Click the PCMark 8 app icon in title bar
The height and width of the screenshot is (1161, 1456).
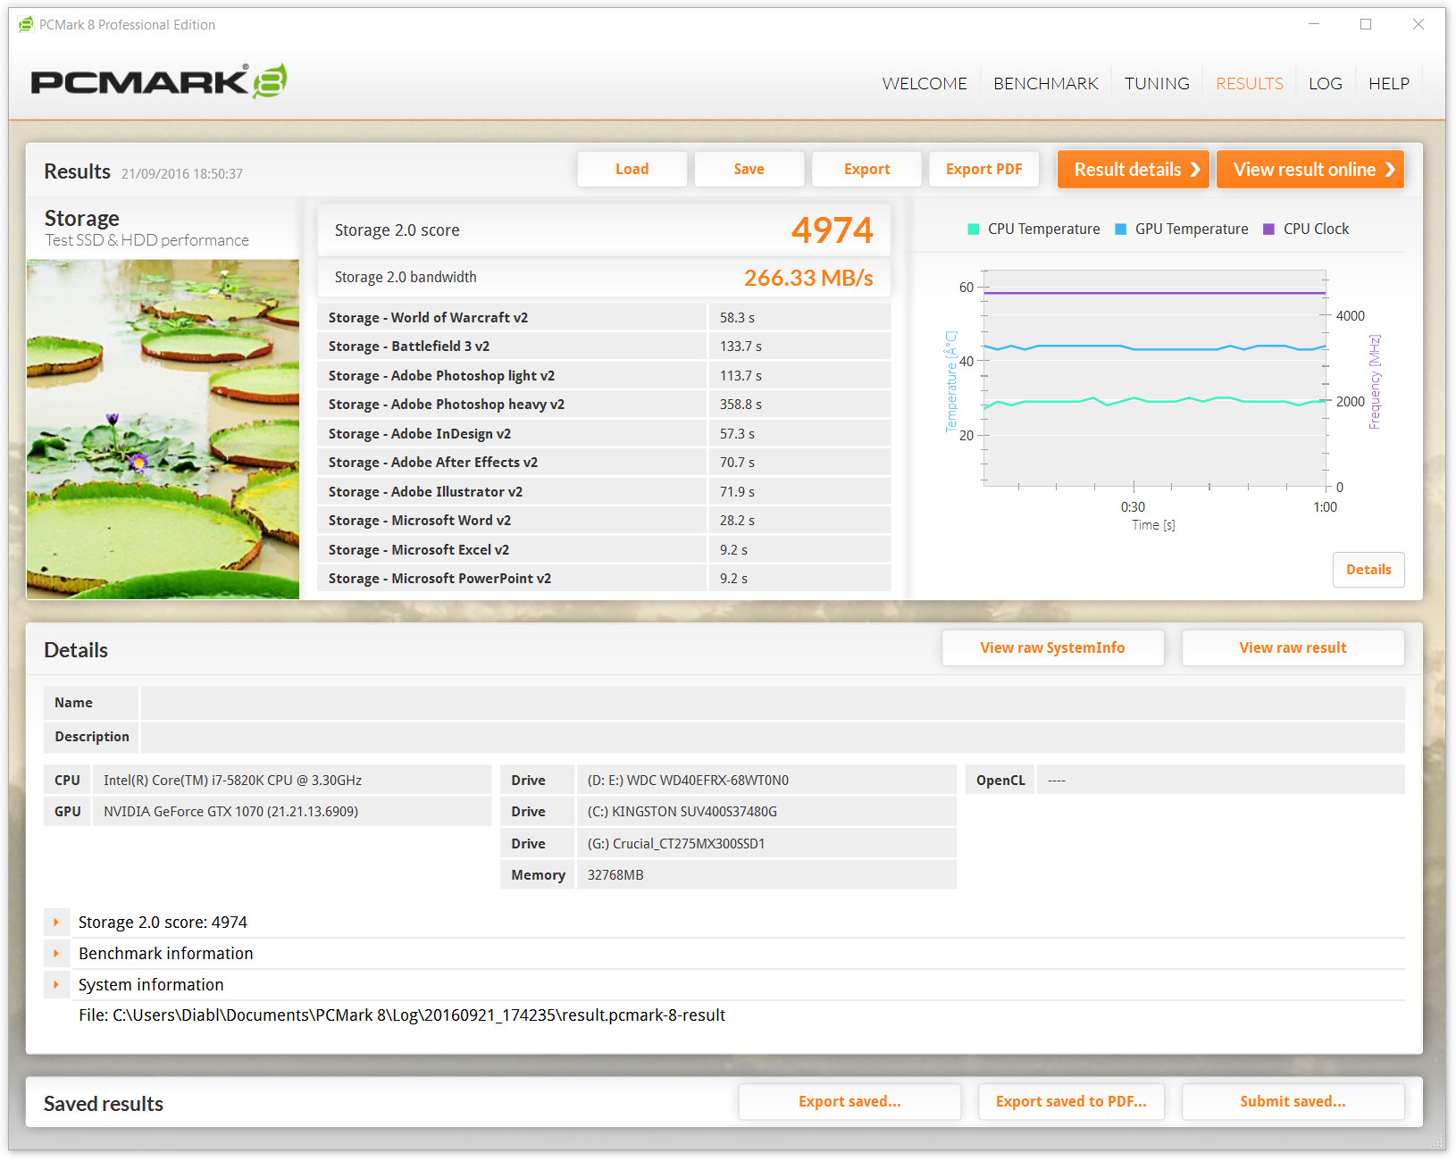(26, 24)
